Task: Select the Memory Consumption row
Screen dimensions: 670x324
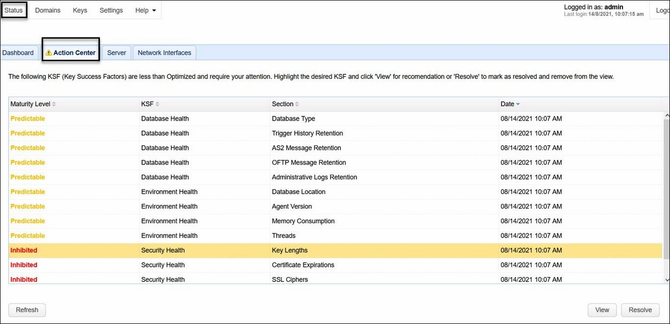Action: (336, 221)
